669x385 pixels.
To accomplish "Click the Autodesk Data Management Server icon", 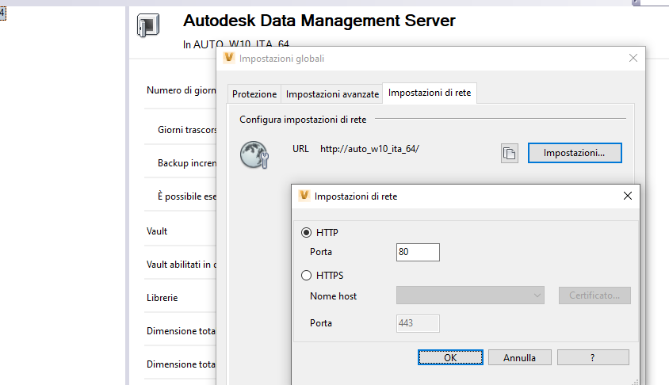I will (148, 25).
